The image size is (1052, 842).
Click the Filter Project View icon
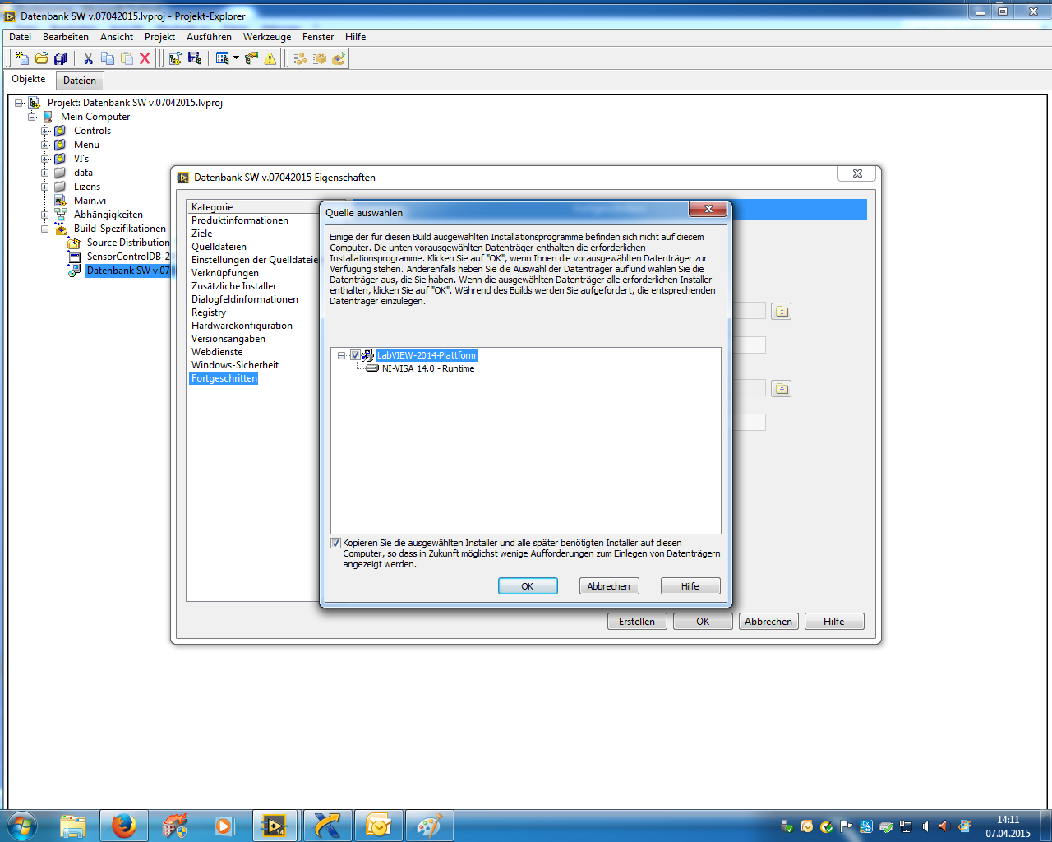tap(222, 58)
